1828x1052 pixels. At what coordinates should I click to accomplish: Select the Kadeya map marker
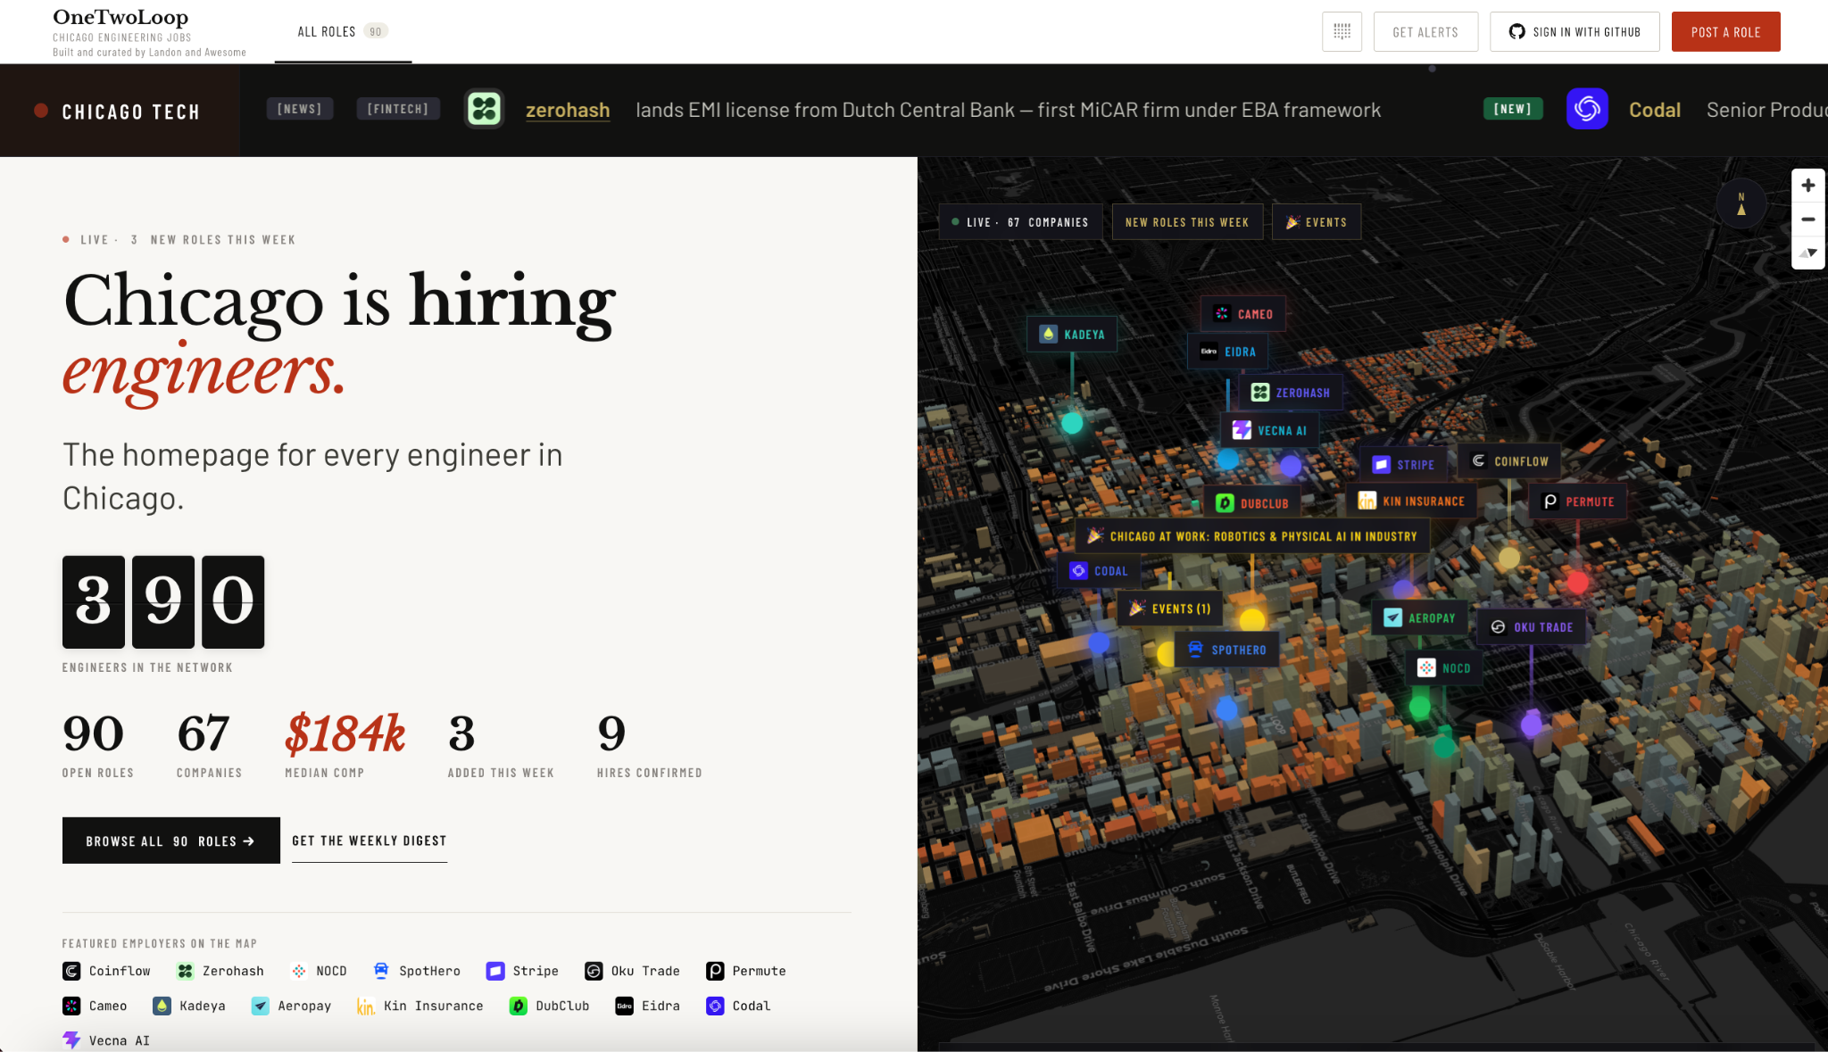pos(1072,335)
